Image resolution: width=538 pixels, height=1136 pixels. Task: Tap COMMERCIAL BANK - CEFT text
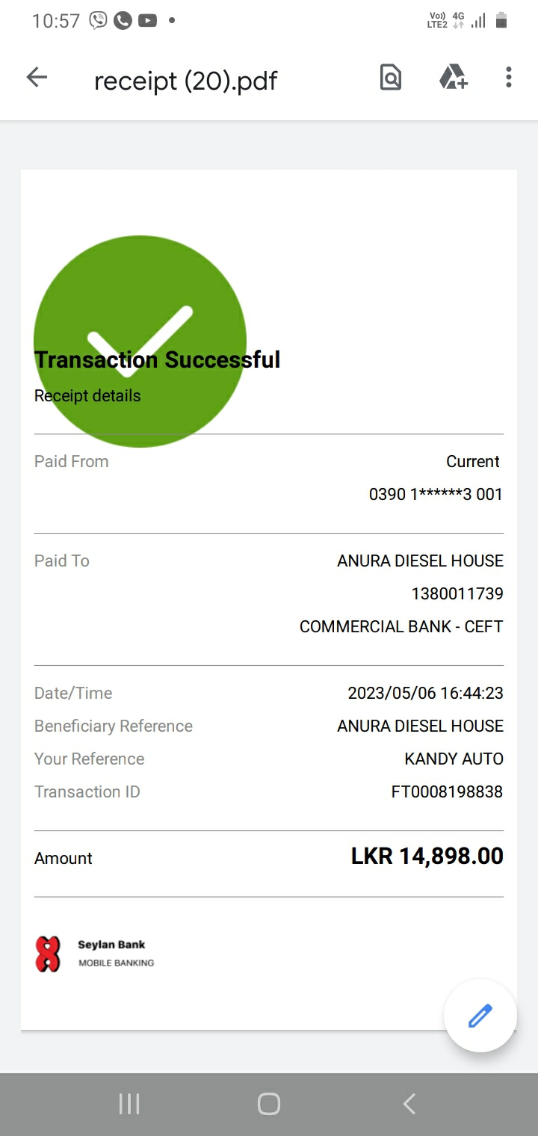[401, 626]
